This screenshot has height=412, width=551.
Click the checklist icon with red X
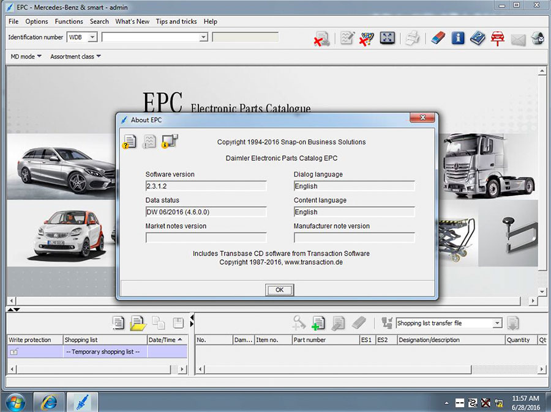coord(367,39)
